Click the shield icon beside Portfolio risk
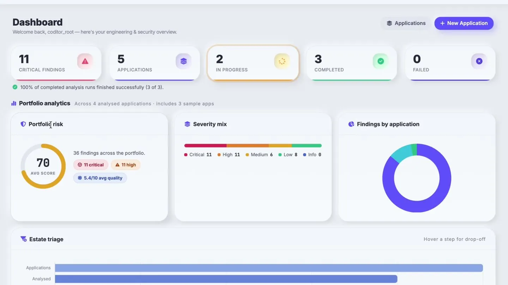This screenshot has width=508, height=285. (23, 124)
